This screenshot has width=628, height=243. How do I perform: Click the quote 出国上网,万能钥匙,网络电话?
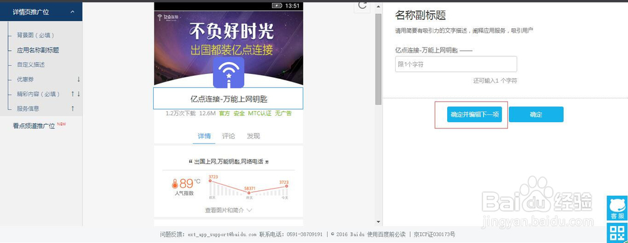coord(229,162)
